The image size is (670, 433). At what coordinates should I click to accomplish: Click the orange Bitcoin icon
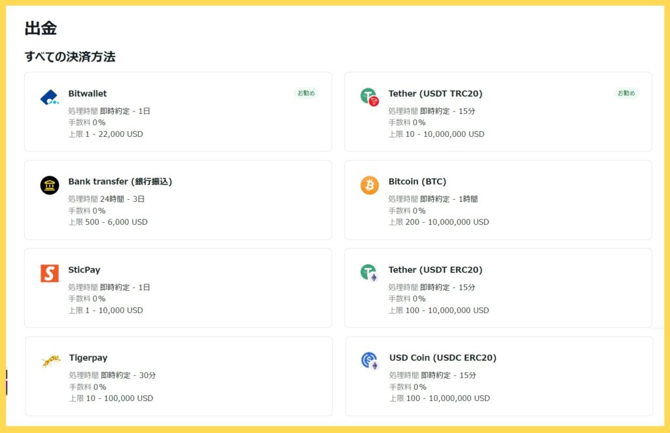[x=370, y=185]
